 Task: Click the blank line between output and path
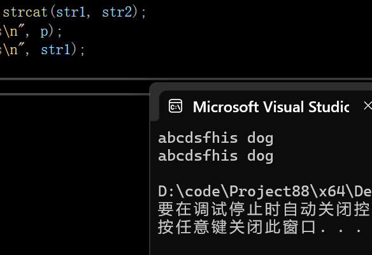tap(265, 174)
